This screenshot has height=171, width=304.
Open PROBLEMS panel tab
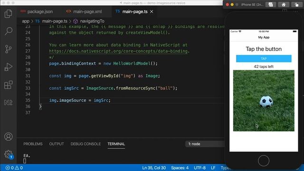(33, 144)
